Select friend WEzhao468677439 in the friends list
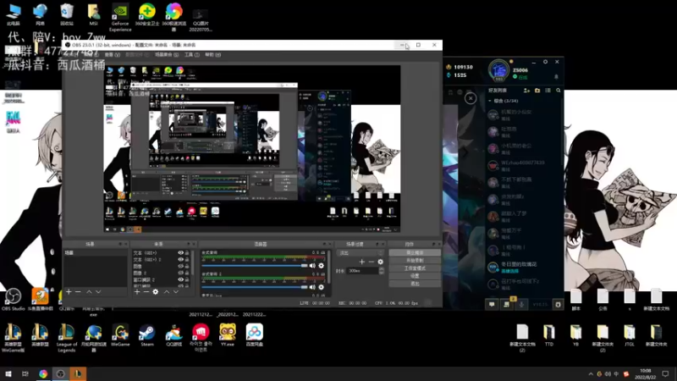 (524, 165)
